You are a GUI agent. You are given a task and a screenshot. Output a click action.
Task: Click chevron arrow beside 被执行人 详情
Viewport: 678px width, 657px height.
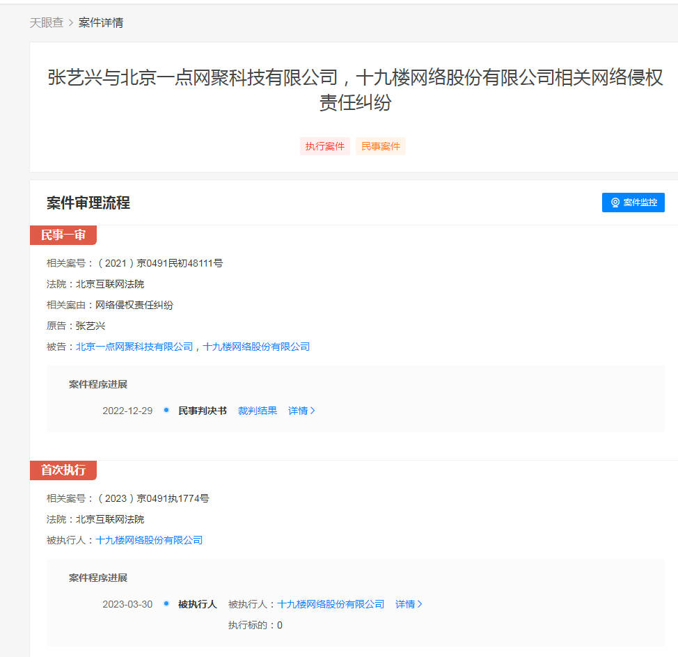click(x=420, y=604)
